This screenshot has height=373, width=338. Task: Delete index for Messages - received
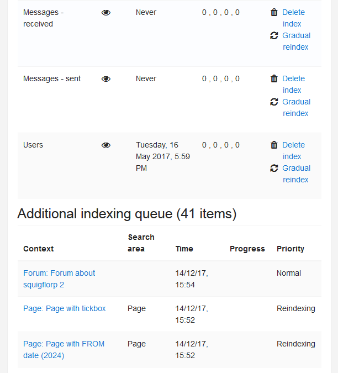(294, 18)
